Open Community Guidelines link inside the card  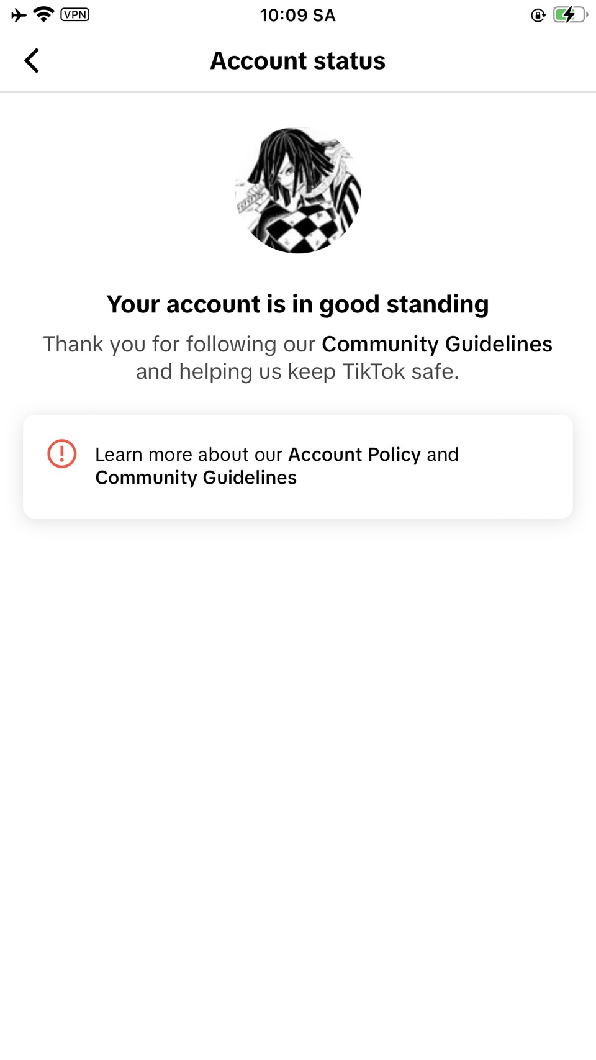tap(196, 478)
